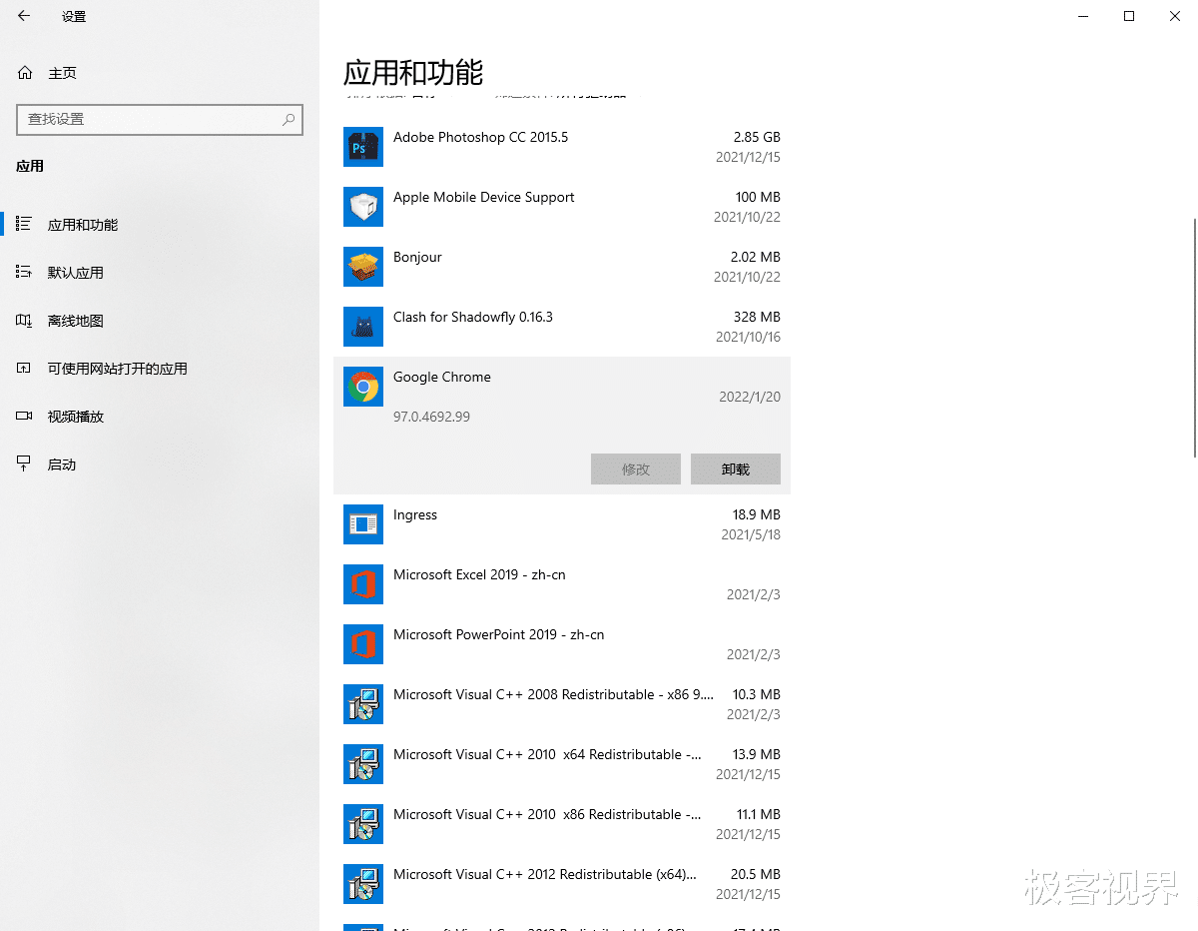Select the Apple Mobile Device Support entry
This screenshot has width=1198, height=931.
point(484,197)
